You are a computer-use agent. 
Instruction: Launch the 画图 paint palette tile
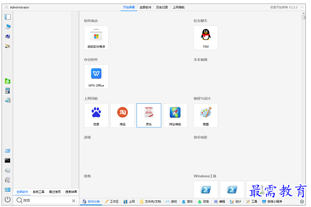[x=205, y=115]
